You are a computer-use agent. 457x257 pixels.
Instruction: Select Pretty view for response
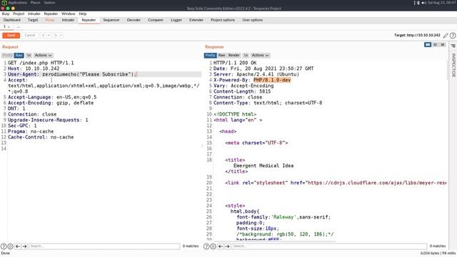210,56
